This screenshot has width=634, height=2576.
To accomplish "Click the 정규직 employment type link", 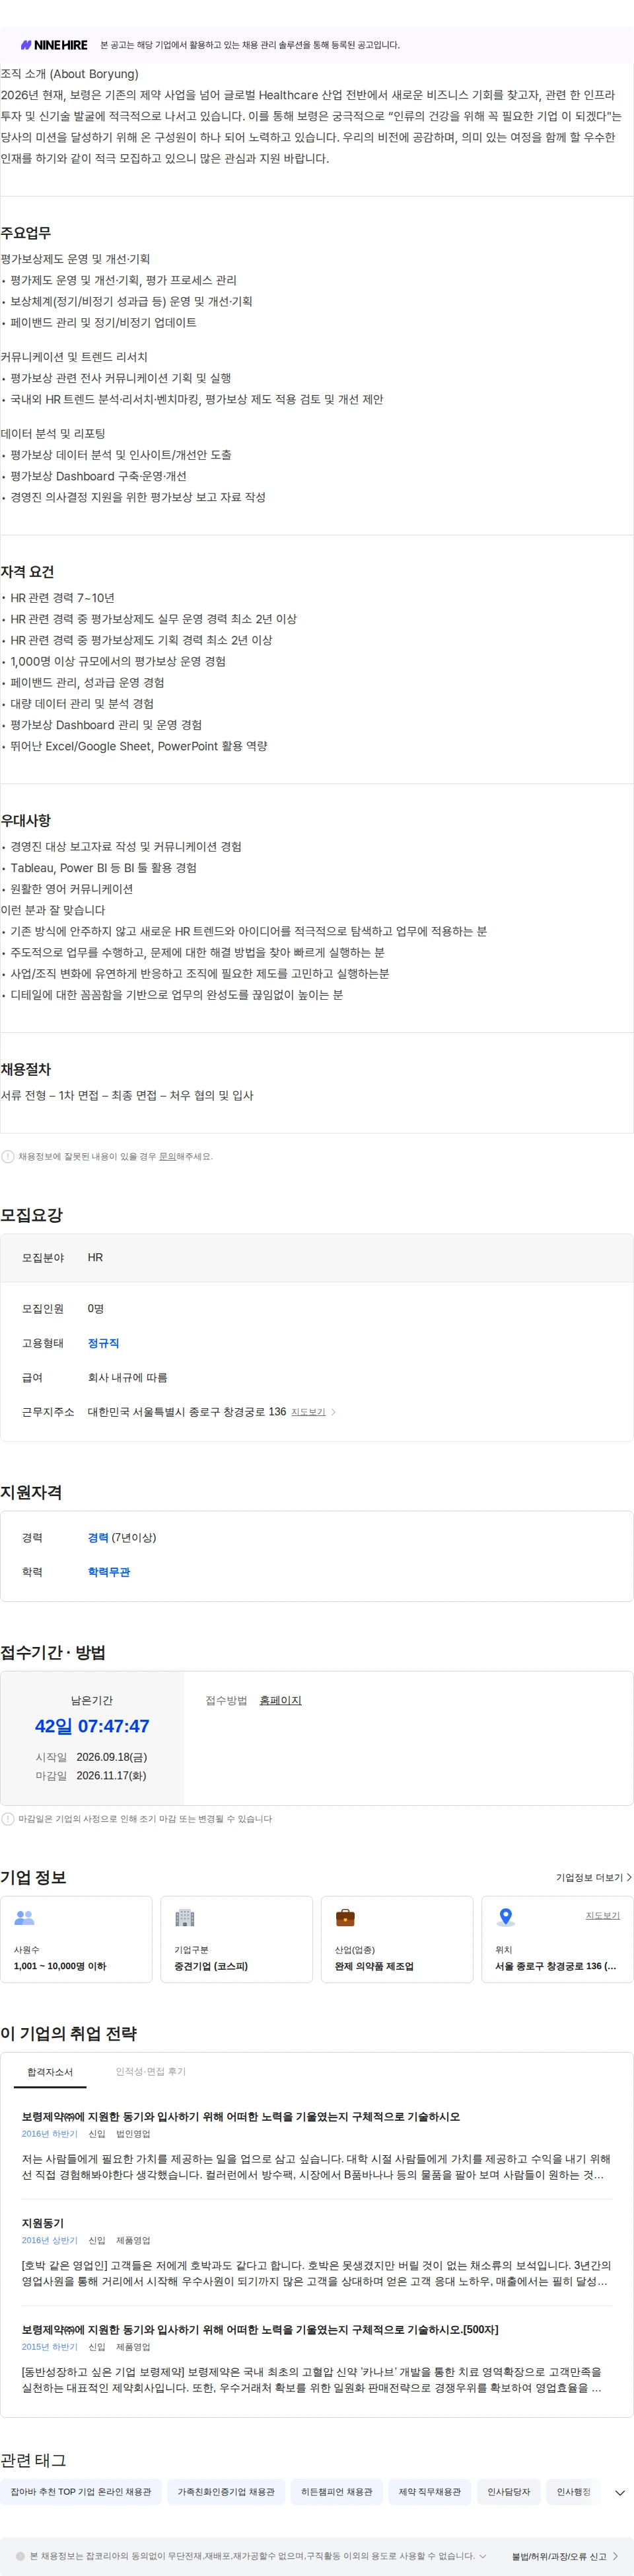I will 103,1343.
